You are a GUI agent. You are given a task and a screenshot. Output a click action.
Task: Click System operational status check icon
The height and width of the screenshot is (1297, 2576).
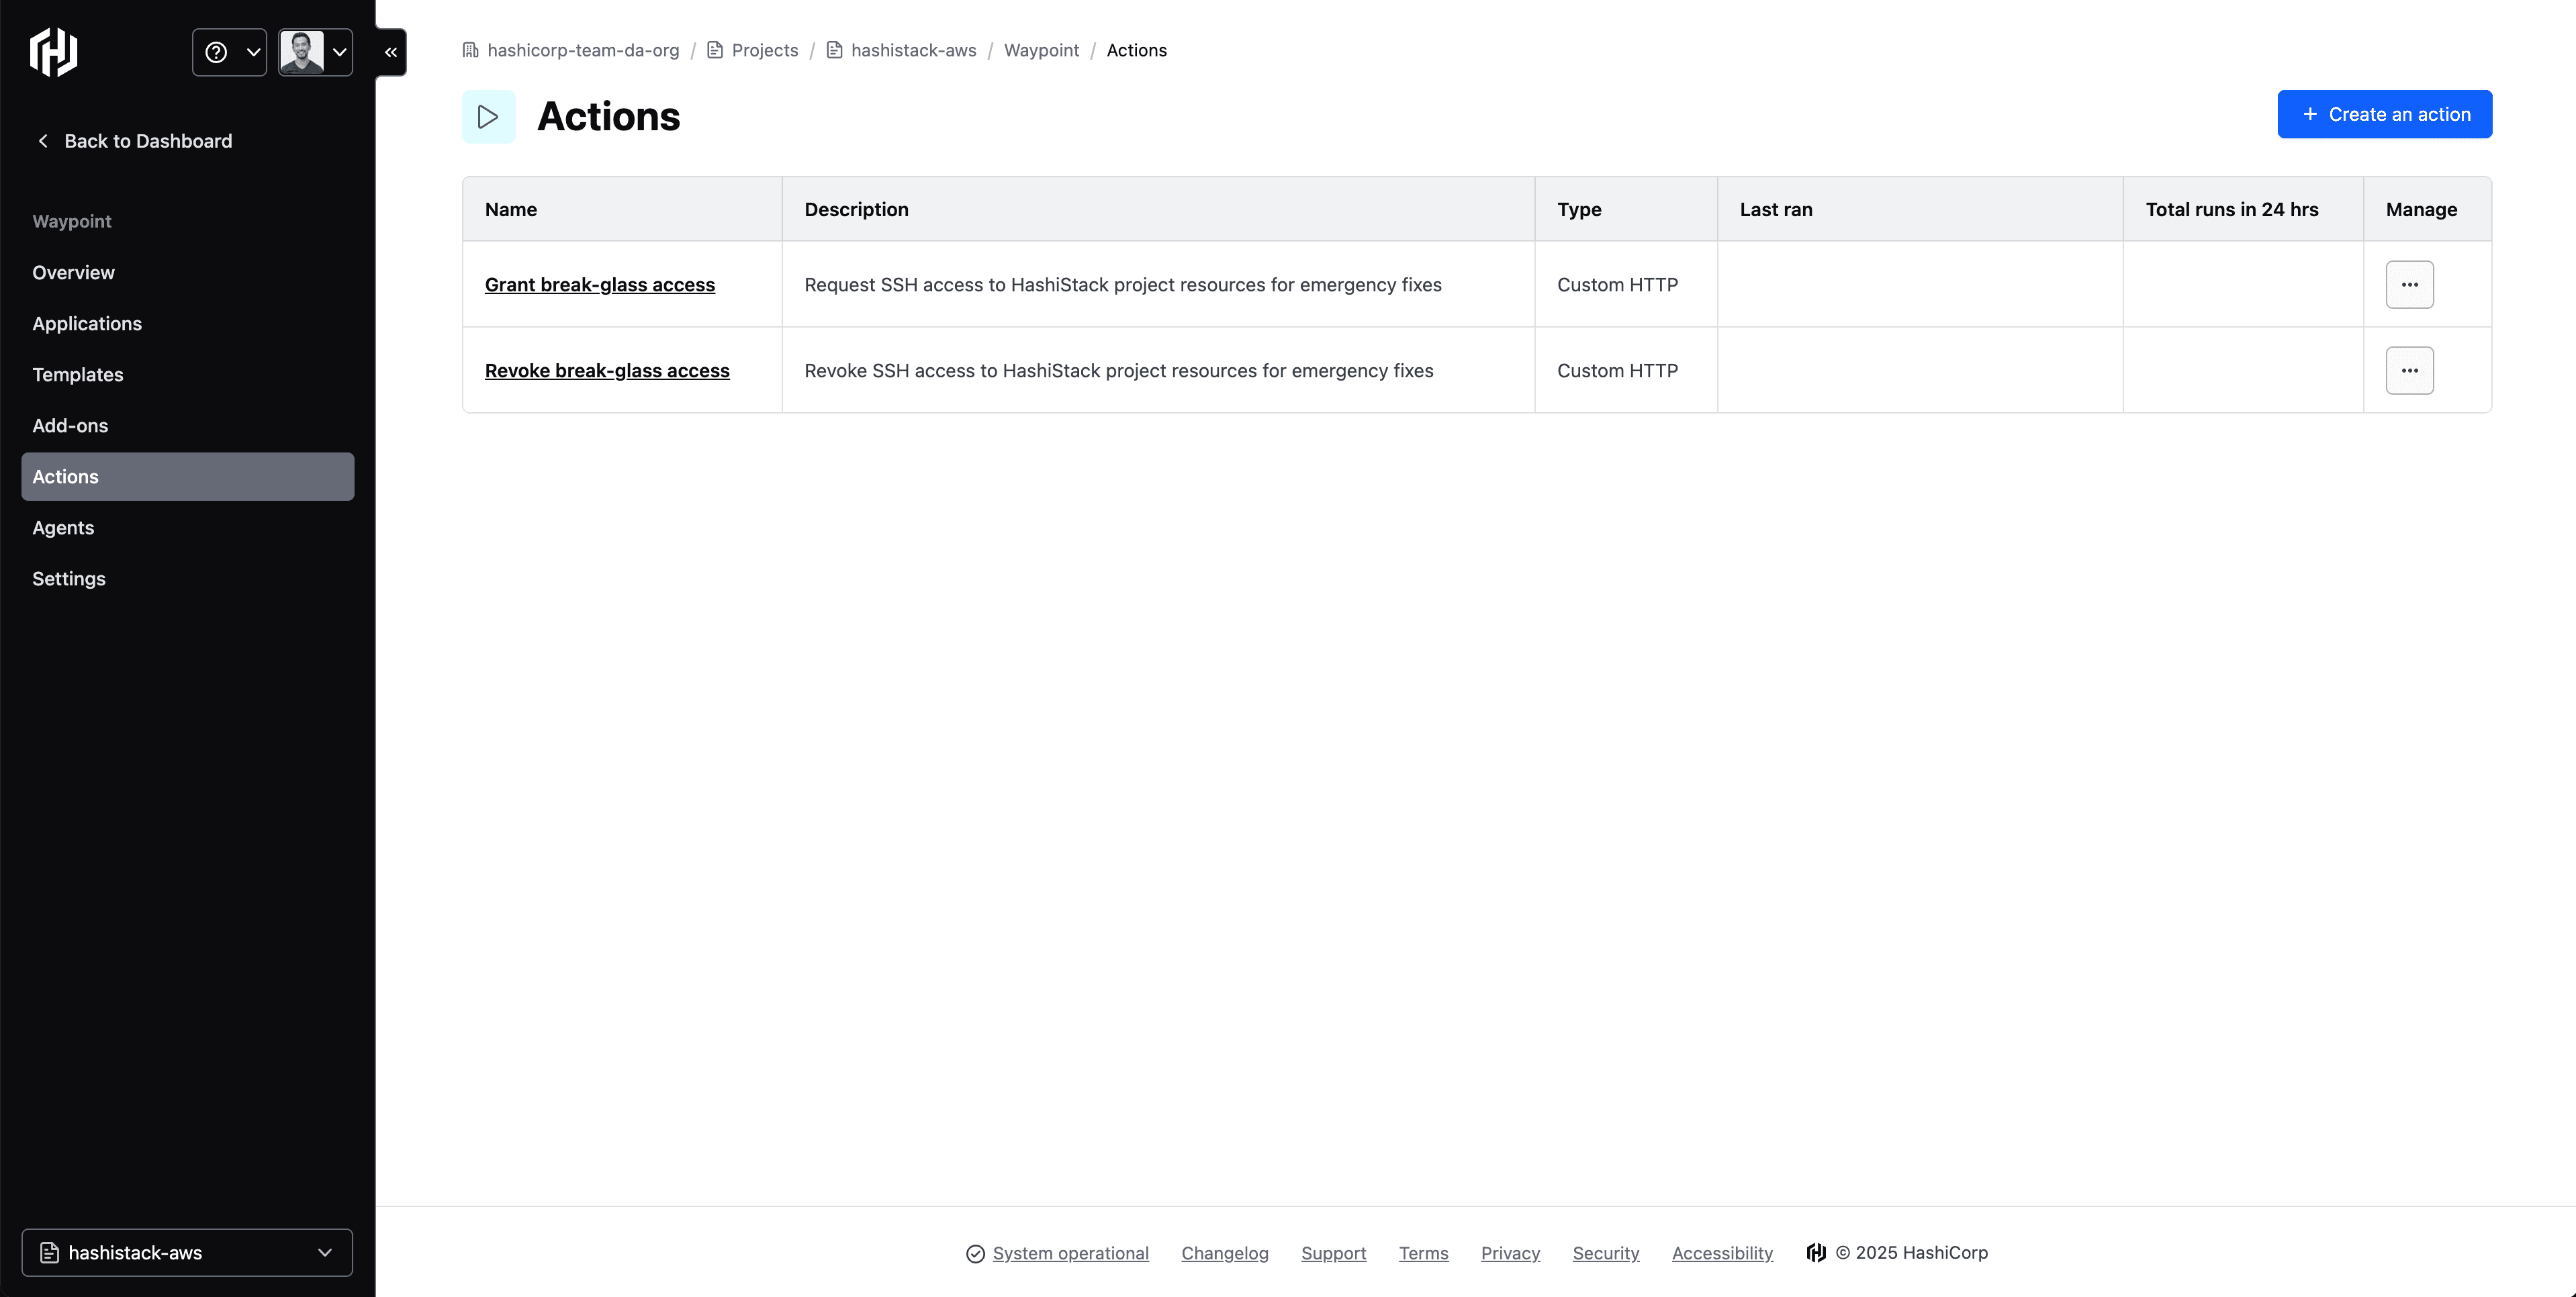tap(975, 1254)
